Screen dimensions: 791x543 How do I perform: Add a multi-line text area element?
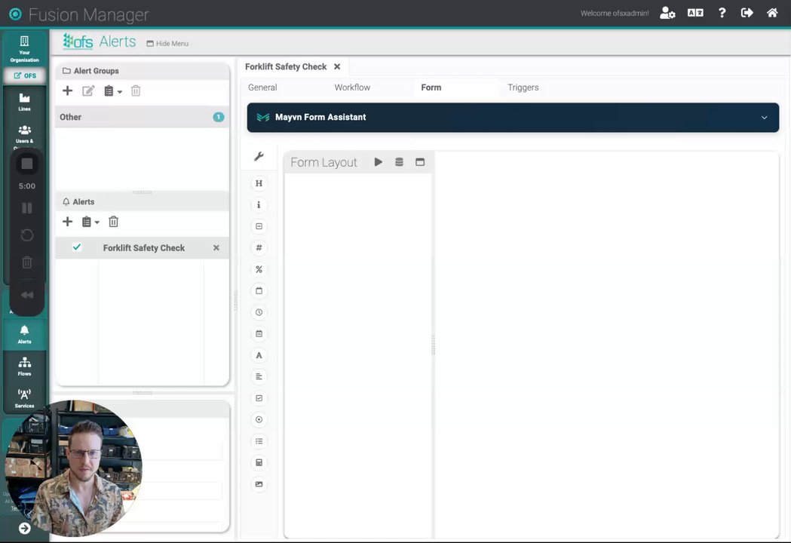[259, 376]
